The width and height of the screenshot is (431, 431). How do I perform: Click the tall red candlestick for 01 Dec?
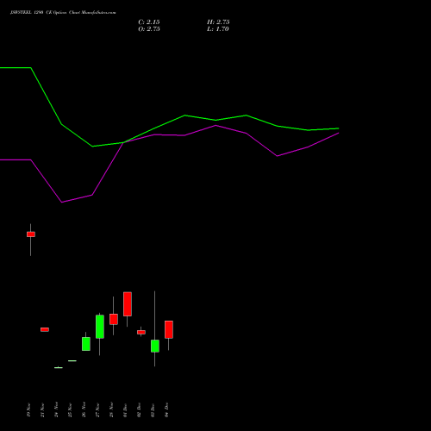pos(128,304)
